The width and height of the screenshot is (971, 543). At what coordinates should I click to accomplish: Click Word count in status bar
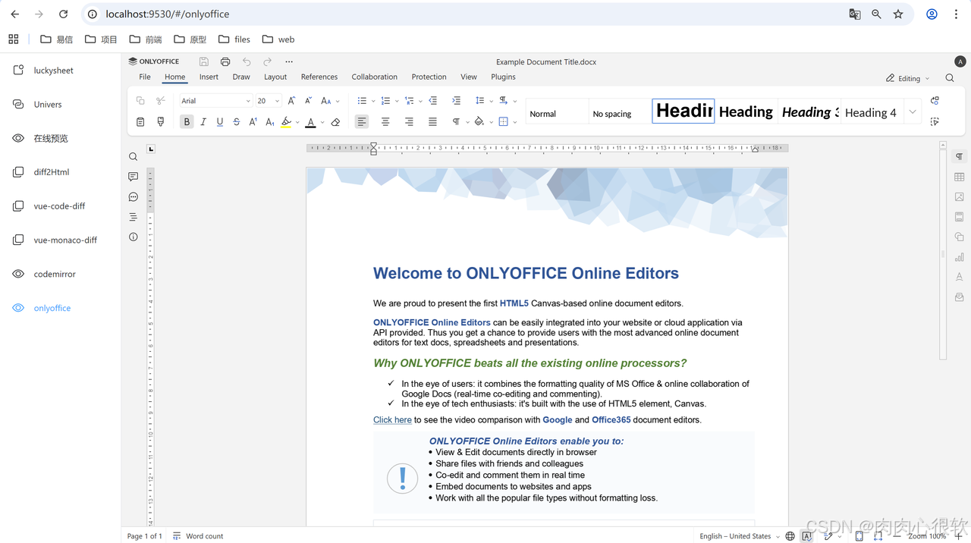[x=198, y=536]
